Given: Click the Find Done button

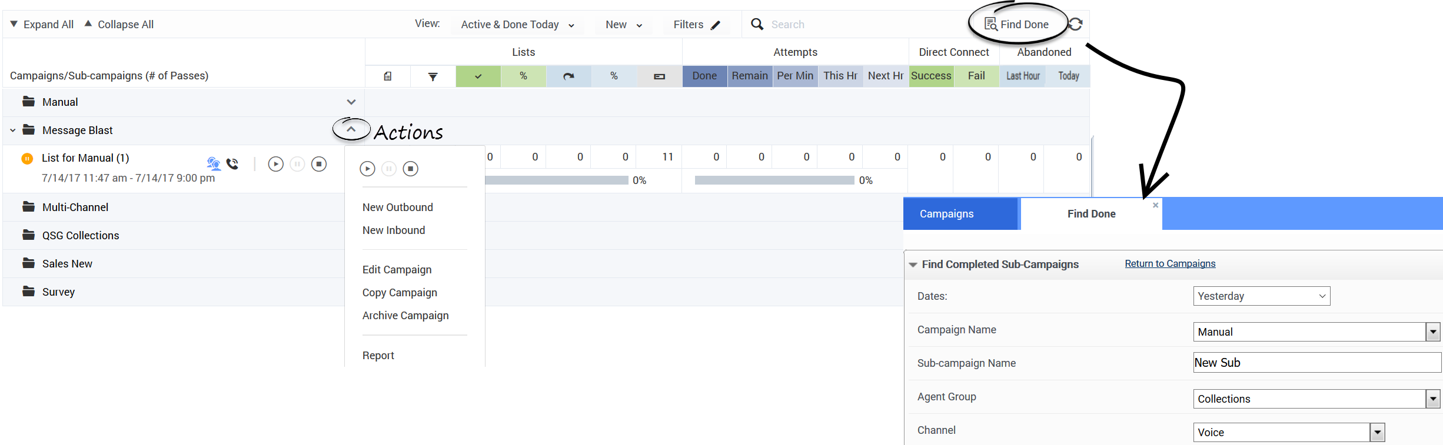Looking at the screenshot, I should click(1017, 25).
